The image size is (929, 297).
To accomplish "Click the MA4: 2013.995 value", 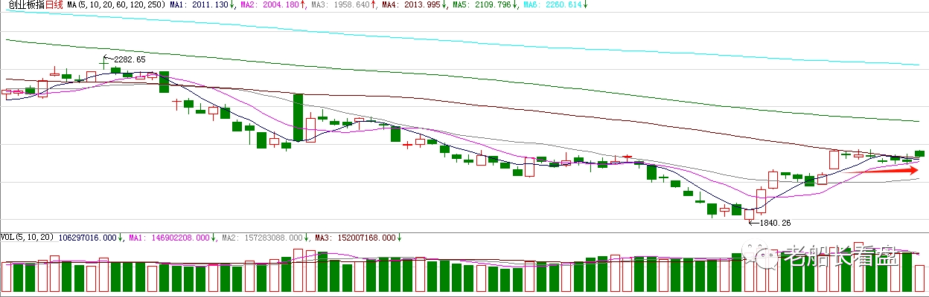I will click(x=411, y=5).
